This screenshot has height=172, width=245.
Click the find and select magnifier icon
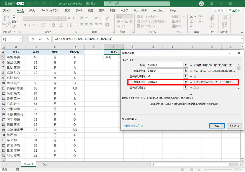pyautogui.click(x=199, y=21)
